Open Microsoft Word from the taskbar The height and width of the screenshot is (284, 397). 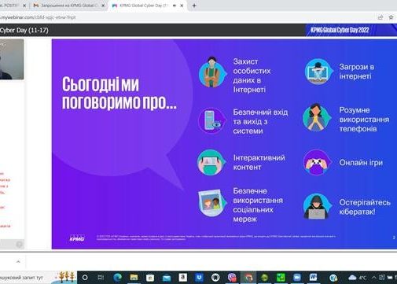point(313,277)
